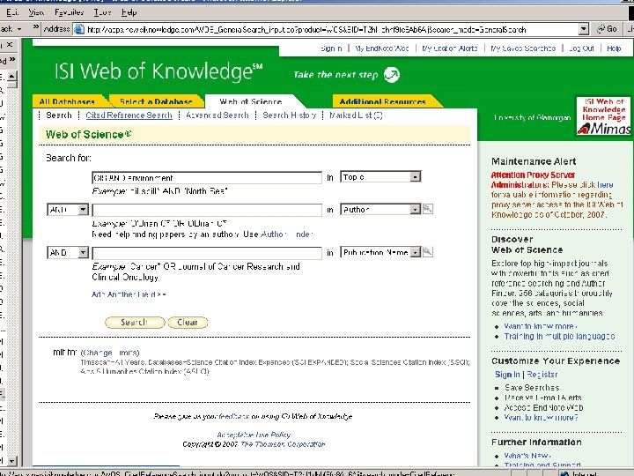Screen dimensions: 634x476
Task: Expand the address bar URL dropdown
Action: (x=584, y=29)
